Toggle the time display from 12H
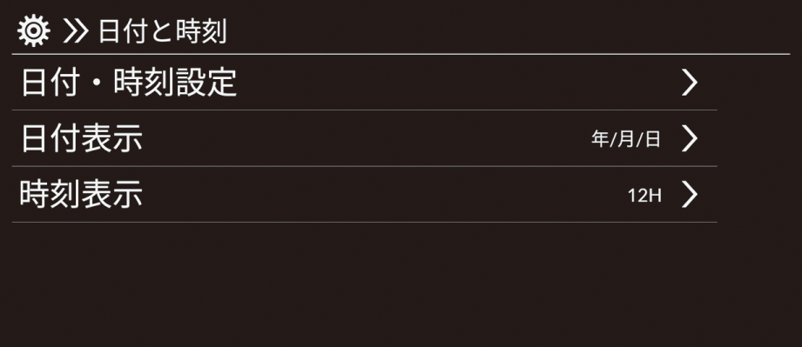 pos(644,196)
